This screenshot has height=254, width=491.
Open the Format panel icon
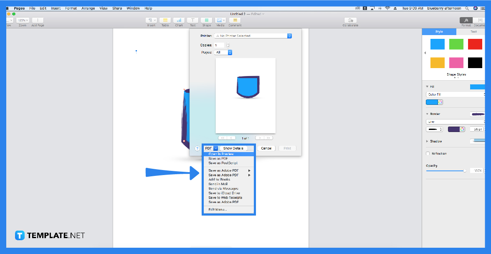click(x=466, y=20)
